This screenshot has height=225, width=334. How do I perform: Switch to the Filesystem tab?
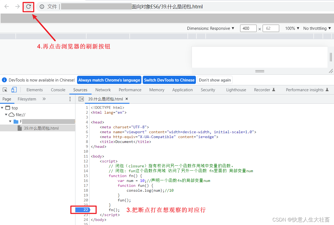click(27, 99)
